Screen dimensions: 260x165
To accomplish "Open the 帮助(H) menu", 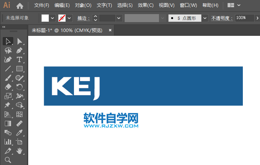I will tap(210, 5).
